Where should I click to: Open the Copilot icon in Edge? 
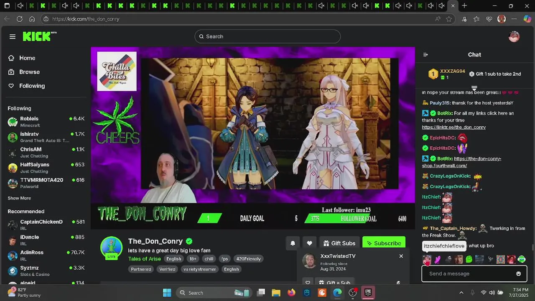[x=527, y=19]
